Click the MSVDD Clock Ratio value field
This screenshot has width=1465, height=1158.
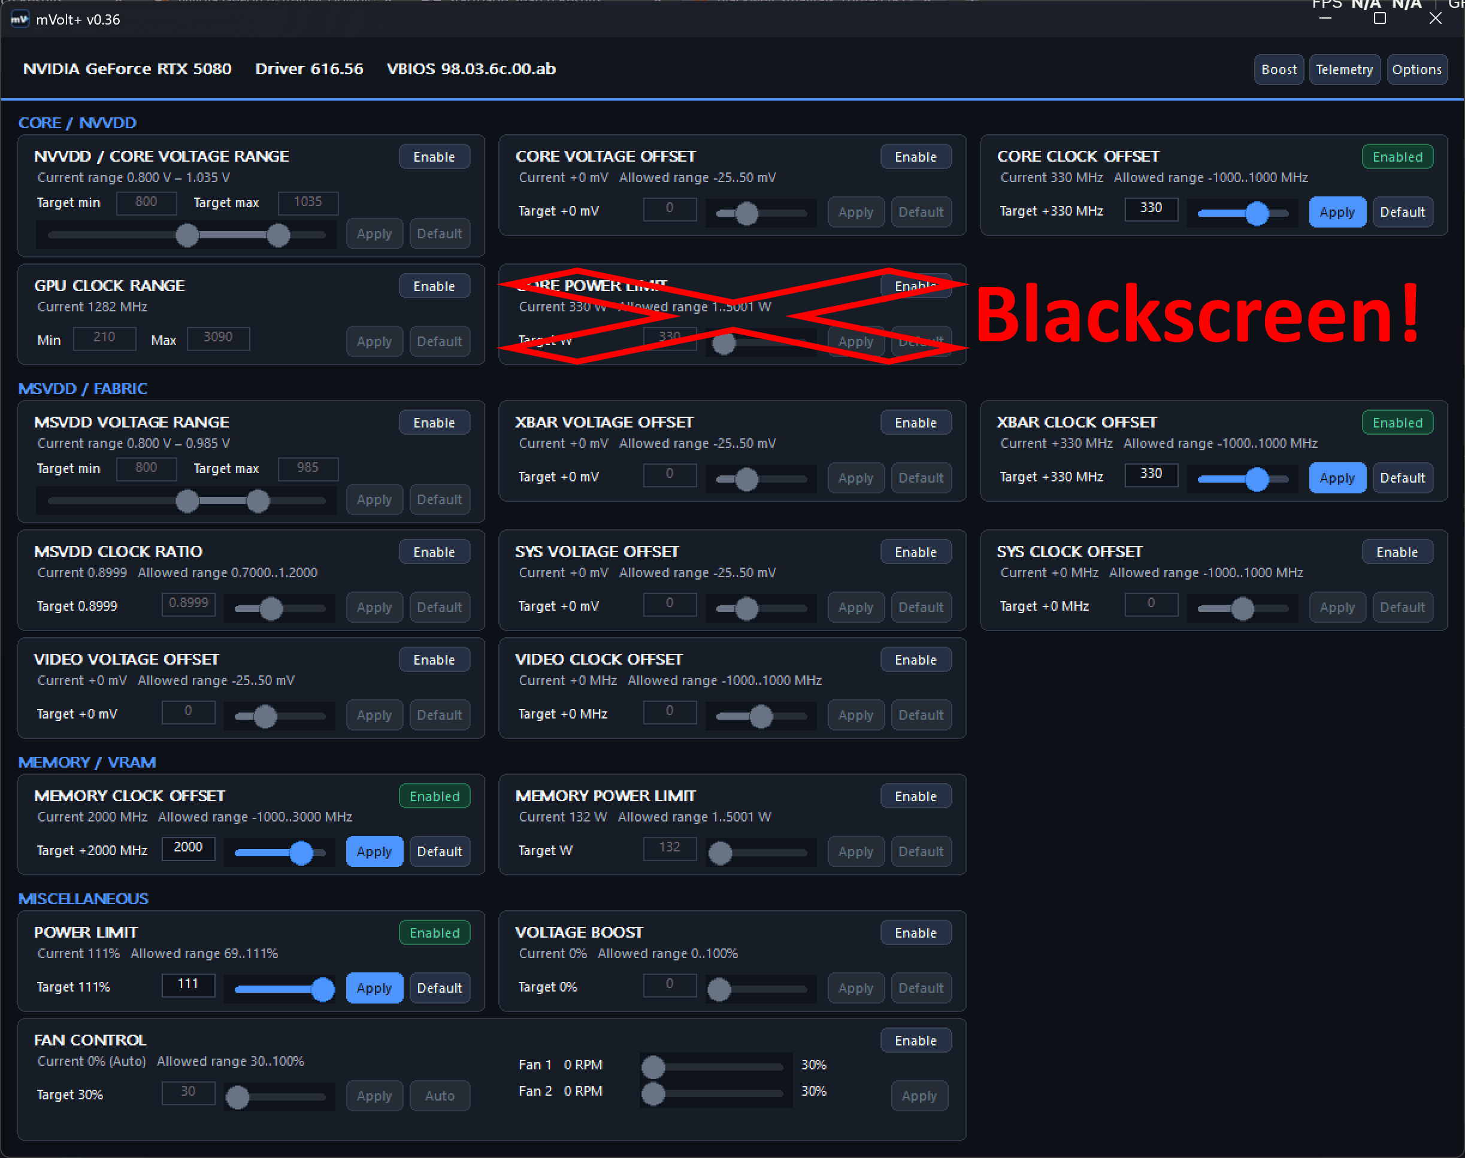[189, 604]
